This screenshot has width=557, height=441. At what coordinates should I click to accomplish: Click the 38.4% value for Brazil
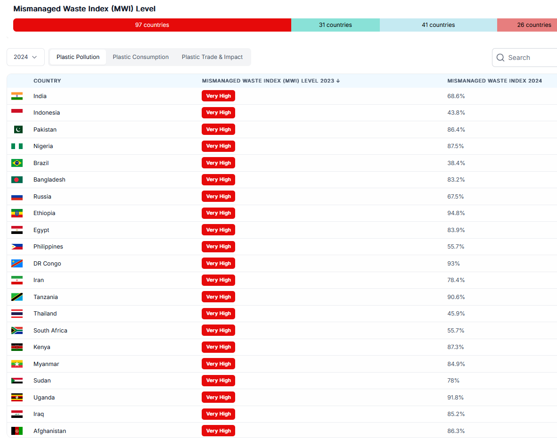pyautogui.click(x=456, y=163)
